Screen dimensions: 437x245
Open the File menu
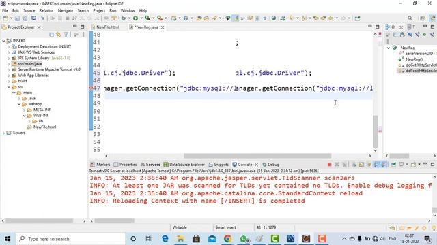tap(5, 10)
